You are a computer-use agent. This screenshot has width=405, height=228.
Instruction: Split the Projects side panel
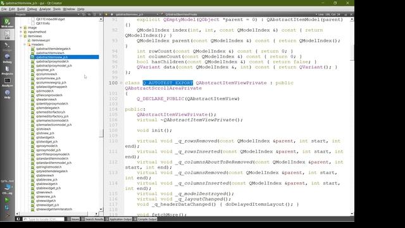tap(95, 15)
